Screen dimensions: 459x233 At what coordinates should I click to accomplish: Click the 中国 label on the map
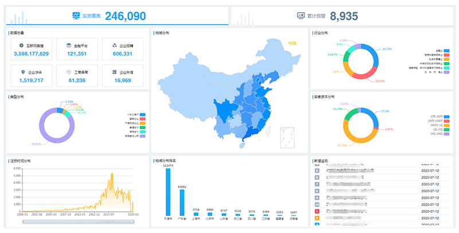coord(293,43)
